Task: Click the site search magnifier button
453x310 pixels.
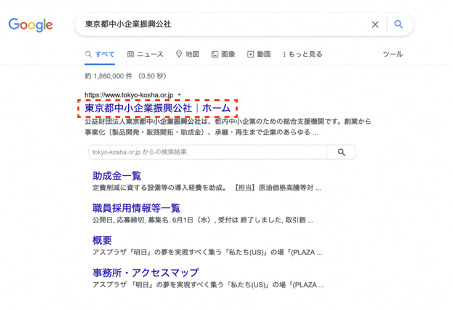Action: click(341, 152)
